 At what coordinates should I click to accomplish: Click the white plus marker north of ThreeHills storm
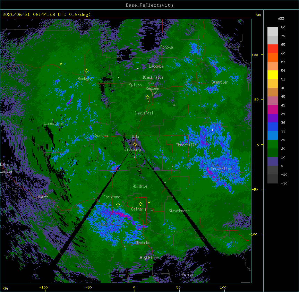coord(212,130)
